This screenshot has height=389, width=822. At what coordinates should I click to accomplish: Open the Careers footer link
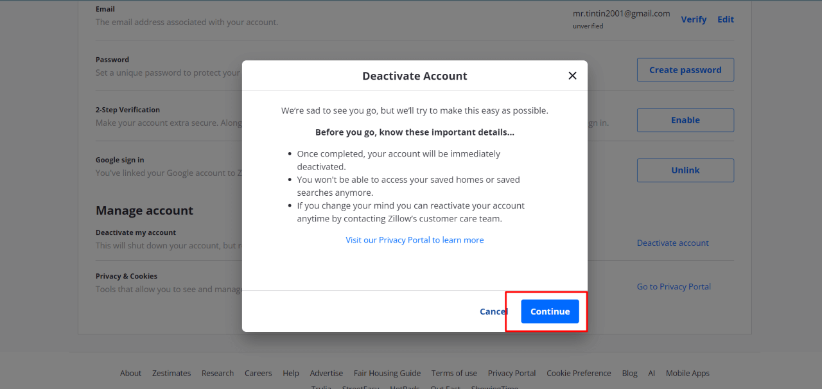tap(258, 373)
